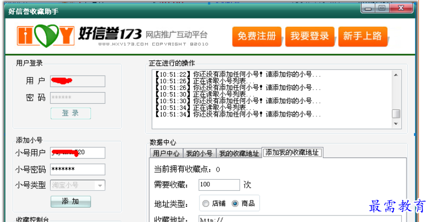Click the log scrollbar thumb
This screenshot has height=222, width=430.
coord(396,114)
